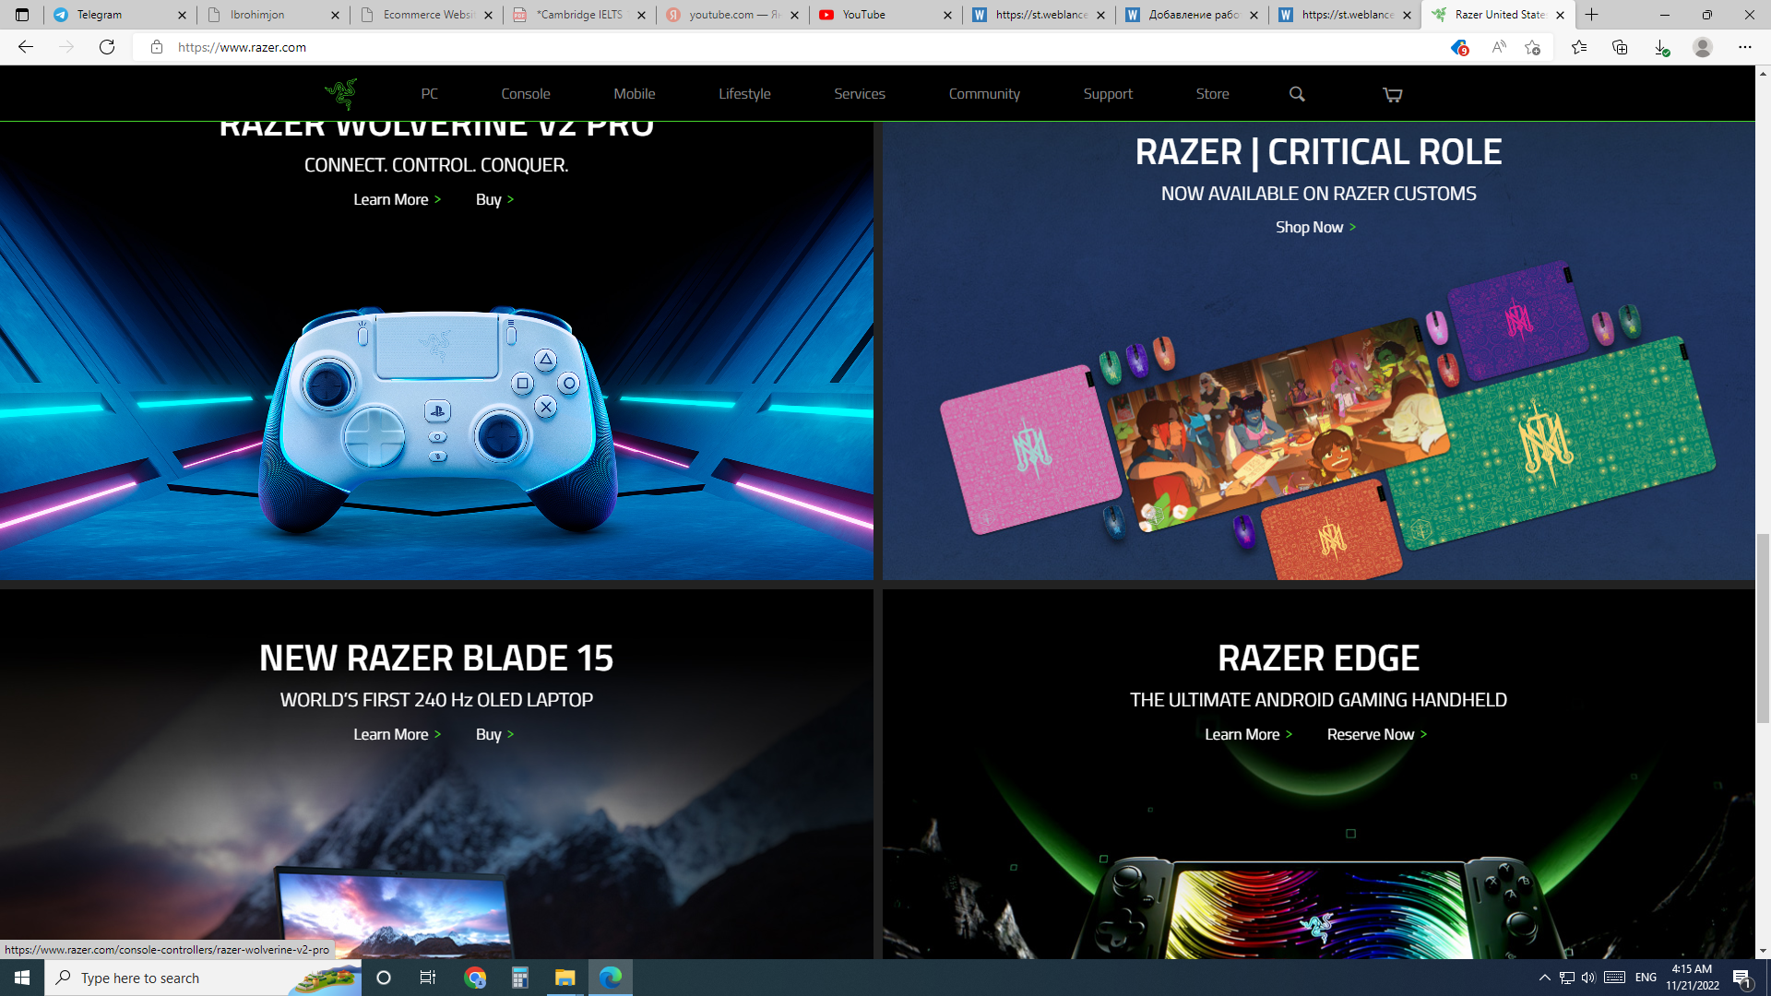Click the white Wolverine V2 Pro controller image

(x=436, y=420)
